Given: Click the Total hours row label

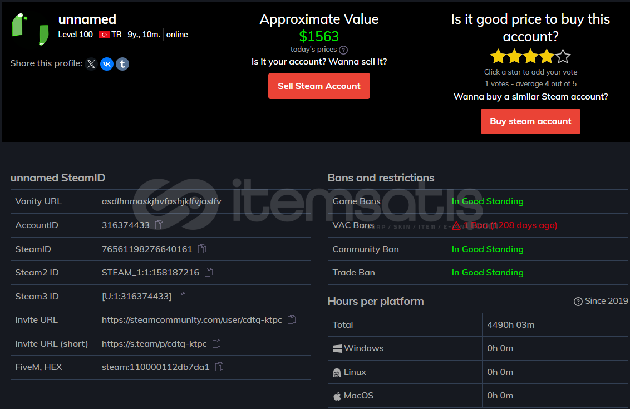Looking at the screenshot, I should (343, 324).
